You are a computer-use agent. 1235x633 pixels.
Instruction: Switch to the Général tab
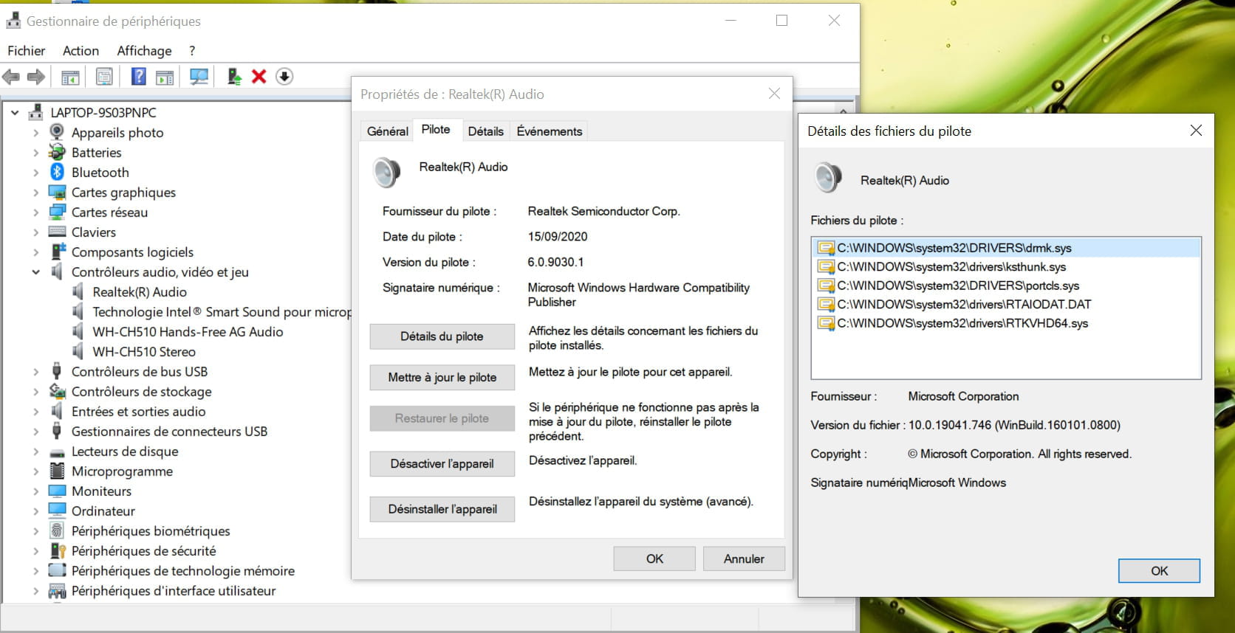pyautogui.click(x=387, y=131)
